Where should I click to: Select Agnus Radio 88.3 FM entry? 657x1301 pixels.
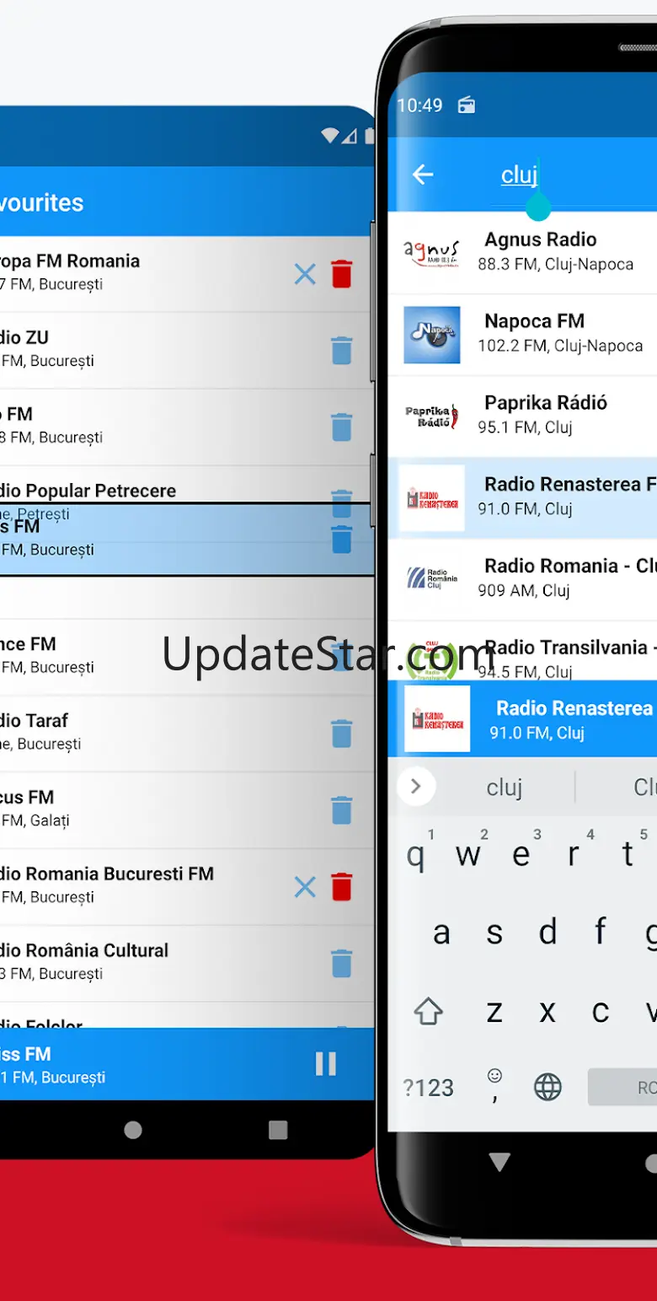coord(522,252)
